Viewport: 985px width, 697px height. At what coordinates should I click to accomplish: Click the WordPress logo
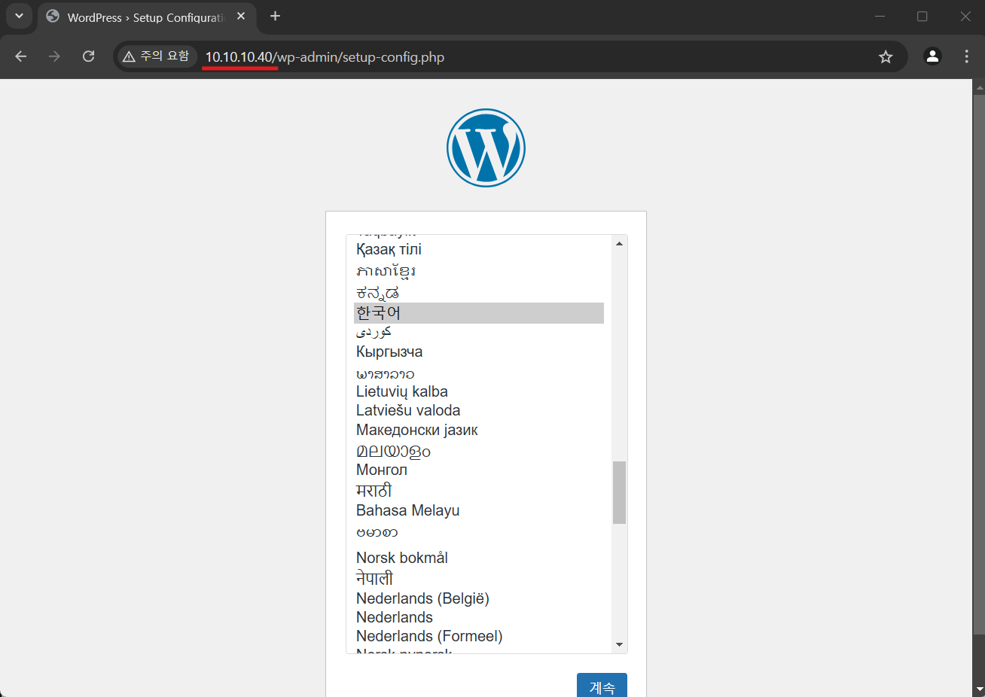(486, 148)
